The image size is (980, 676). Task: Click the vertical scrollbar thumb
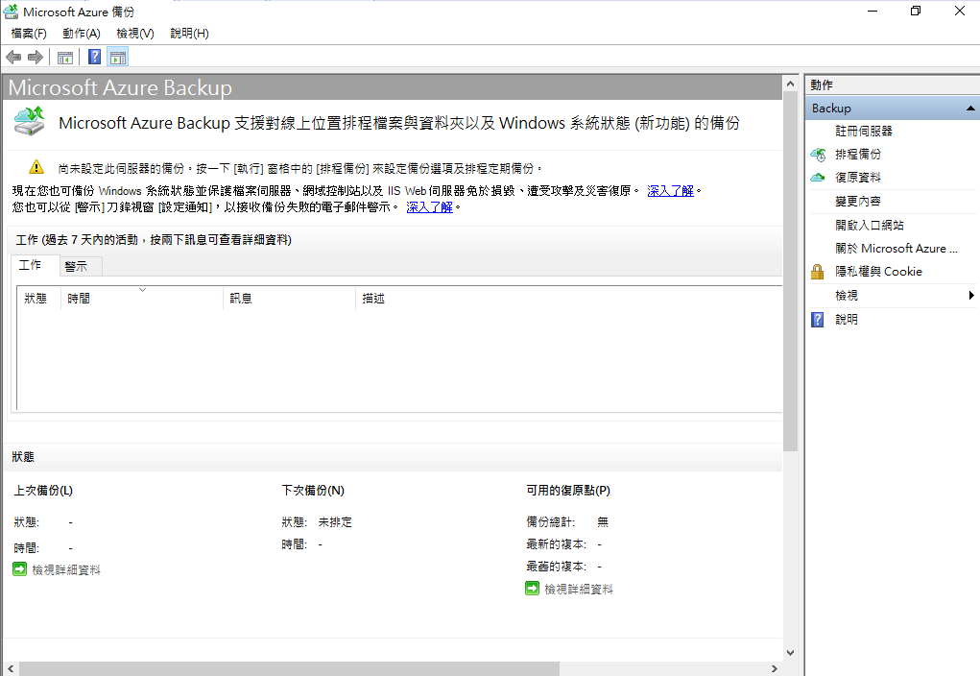click(790, 272)
